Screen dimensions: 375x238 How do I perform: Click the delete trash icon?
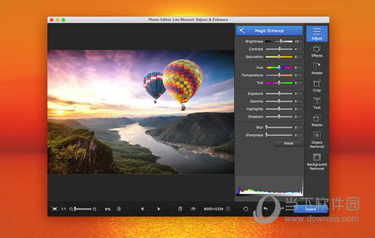click(x=180, y=209)
